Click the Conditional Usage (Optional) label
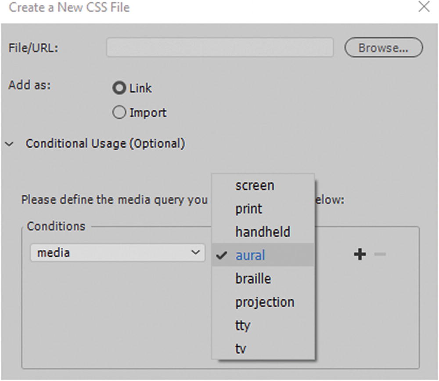This screenshot has width=439, height=381. tap(105, 144)
